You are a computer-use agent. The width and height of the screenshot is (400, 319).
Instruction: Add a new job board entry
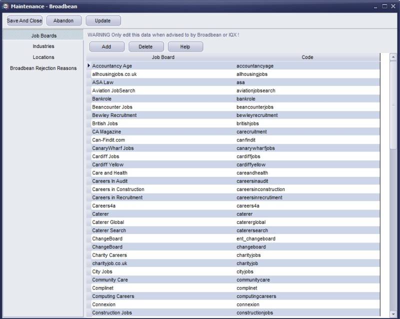(106, 46)
